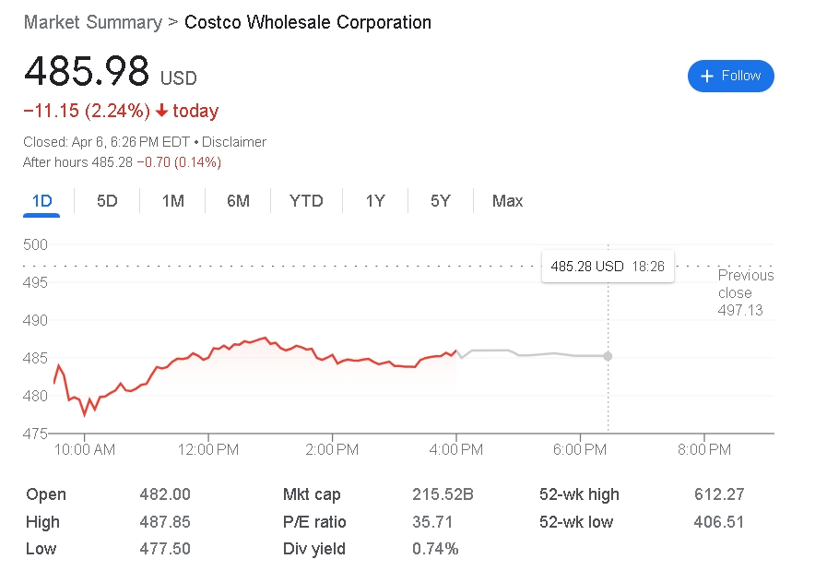Click the Closed: Apr 6, 6:26 PM EDT text

pos(107,142)
